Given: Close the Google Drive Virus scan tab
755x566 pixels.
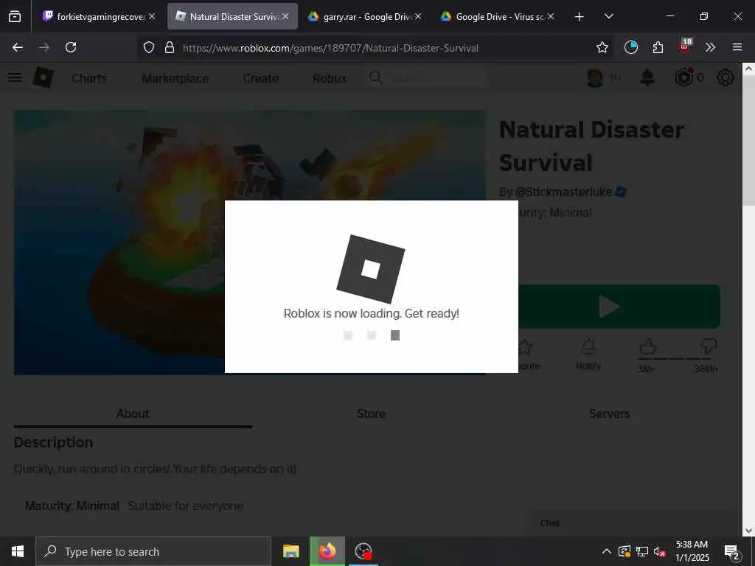Looking at the screenshot, I should [551, 16].
